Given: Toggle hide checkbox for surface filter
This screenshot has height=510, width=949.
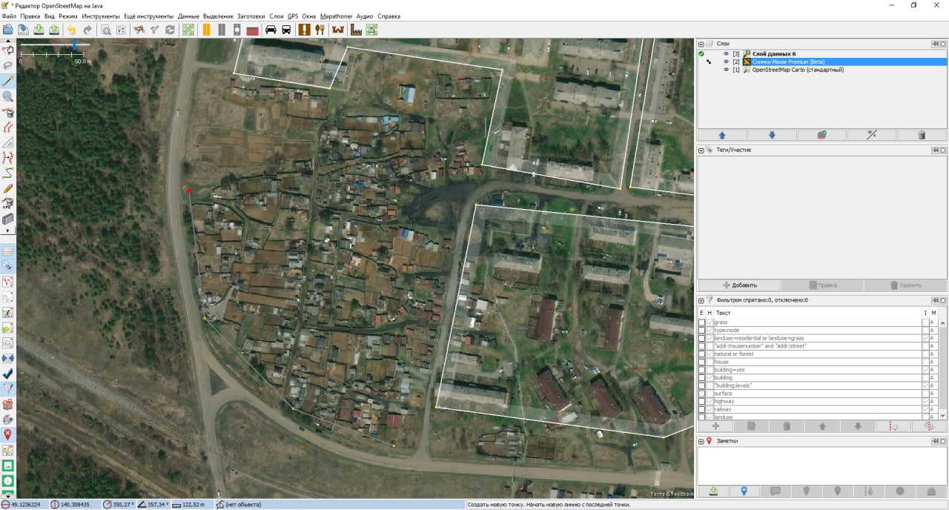Looking at the screenshot, I should pyautogui.click(x=710, y=393).
